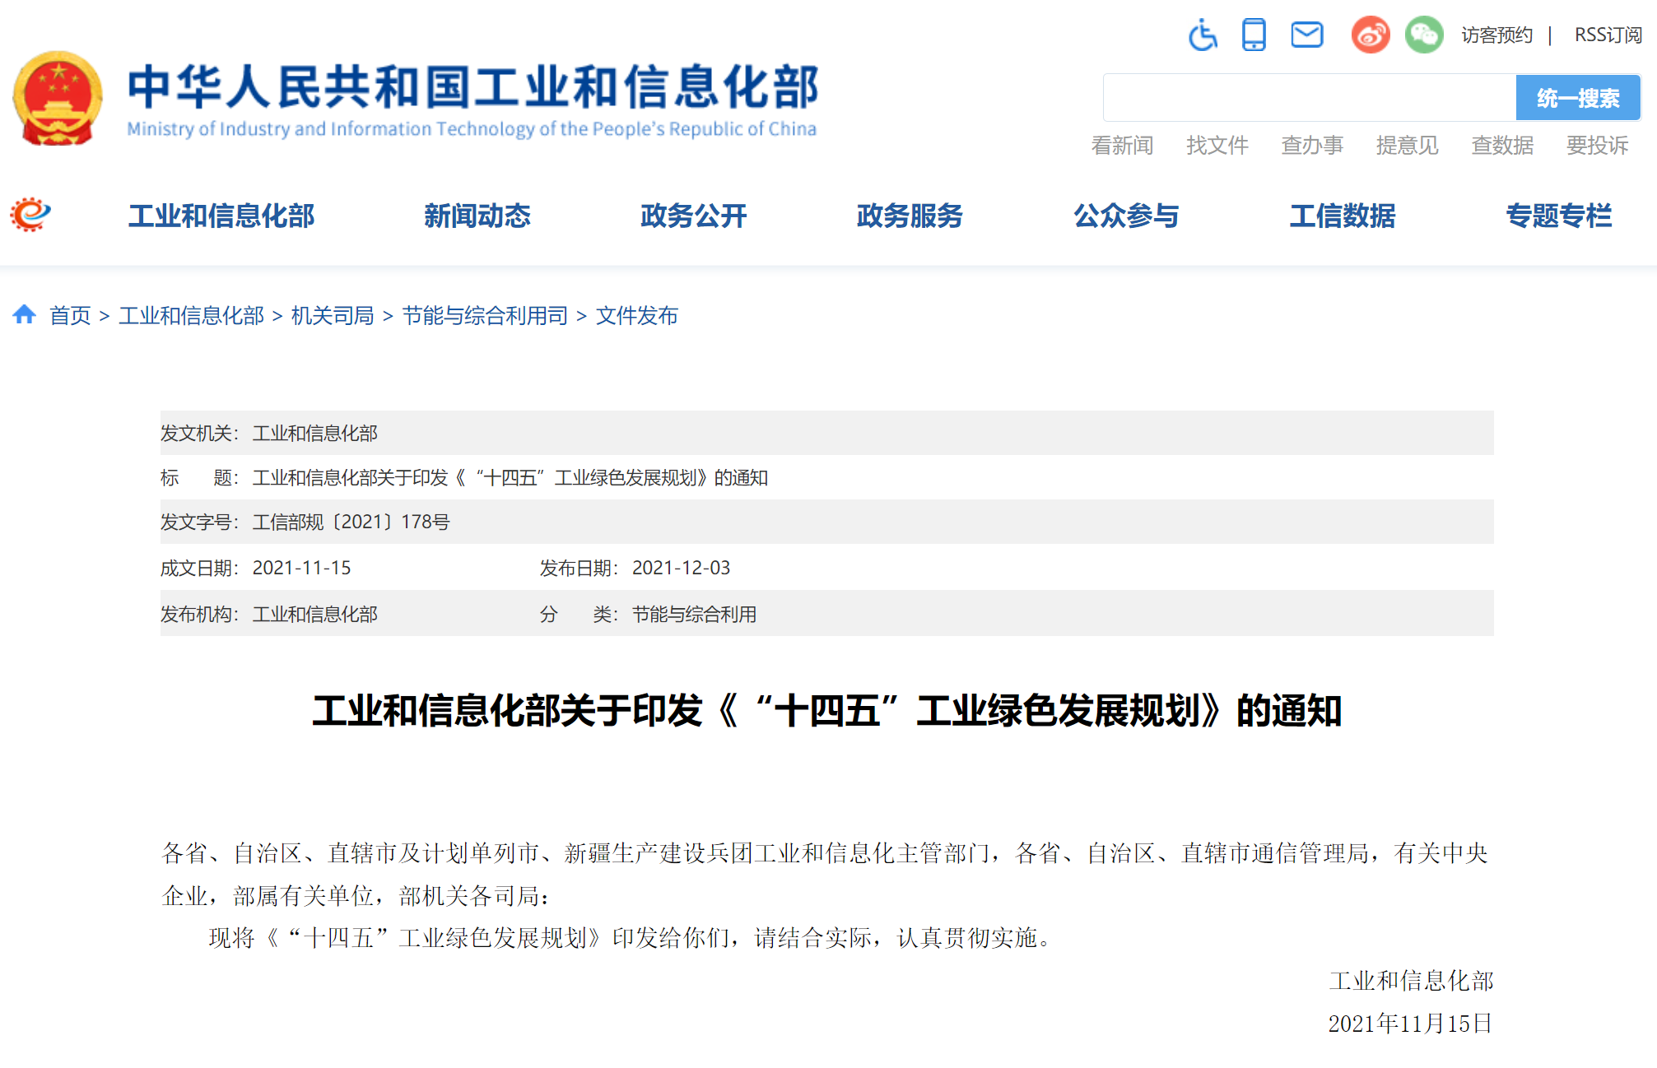Click the 访客预约 link
1657x1068 pixels.
coord(1496,35)
